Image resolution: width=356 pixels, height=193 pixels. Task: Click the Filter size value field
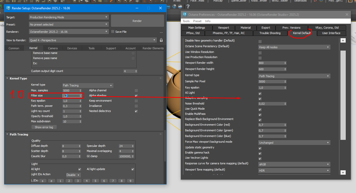pyautogui.click(x=70, y=96)
